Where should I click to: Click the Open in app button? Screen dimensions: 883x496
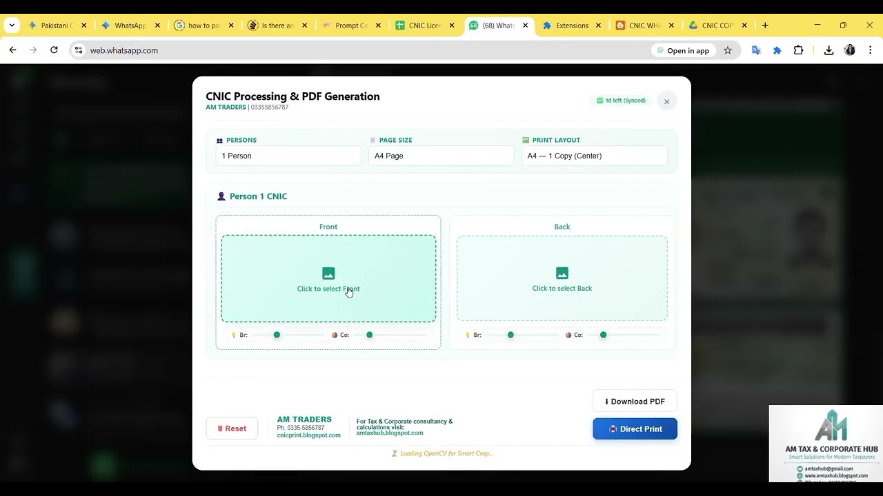tap(682, 50)
